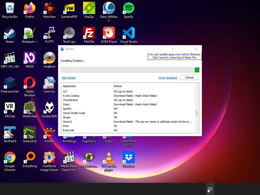Click the Launchy desktop icon
The width and height of the screenshot is (260, 195).
pos(49,83)
